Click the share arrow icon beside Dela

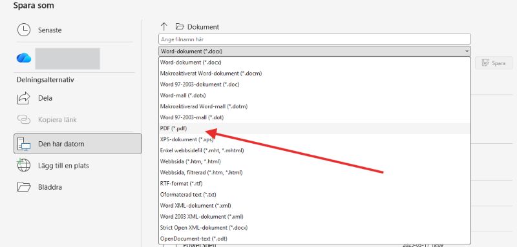pos(23,98)
